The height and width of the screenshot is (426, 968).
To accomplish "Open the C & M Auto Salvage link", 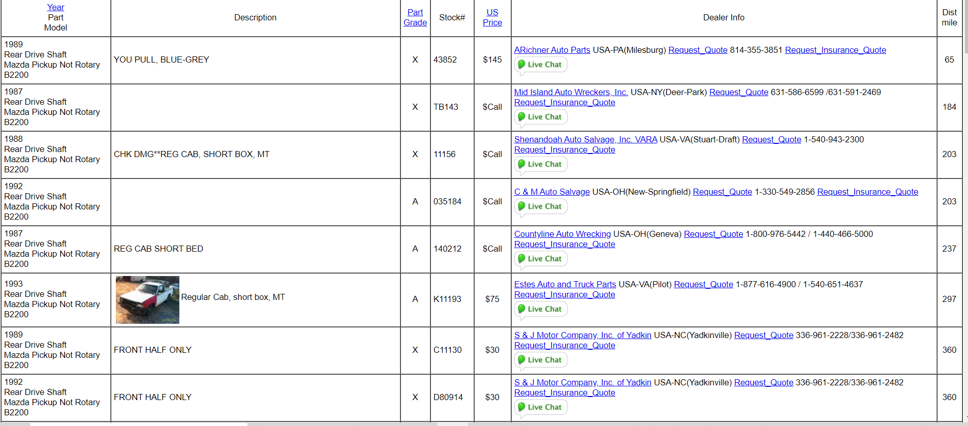I will [552, 192].
